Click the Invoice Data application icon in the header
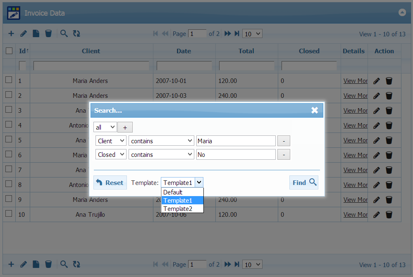The image size is (413, 277). pyautogui.click(x=13, y=13)
